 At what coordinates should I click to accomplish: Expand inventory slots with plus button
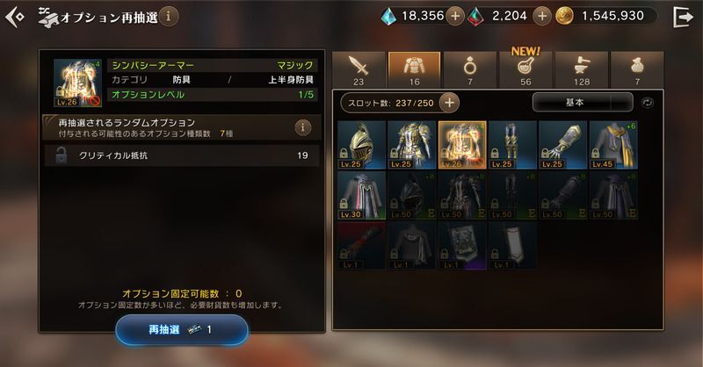[x=449, y=103]
